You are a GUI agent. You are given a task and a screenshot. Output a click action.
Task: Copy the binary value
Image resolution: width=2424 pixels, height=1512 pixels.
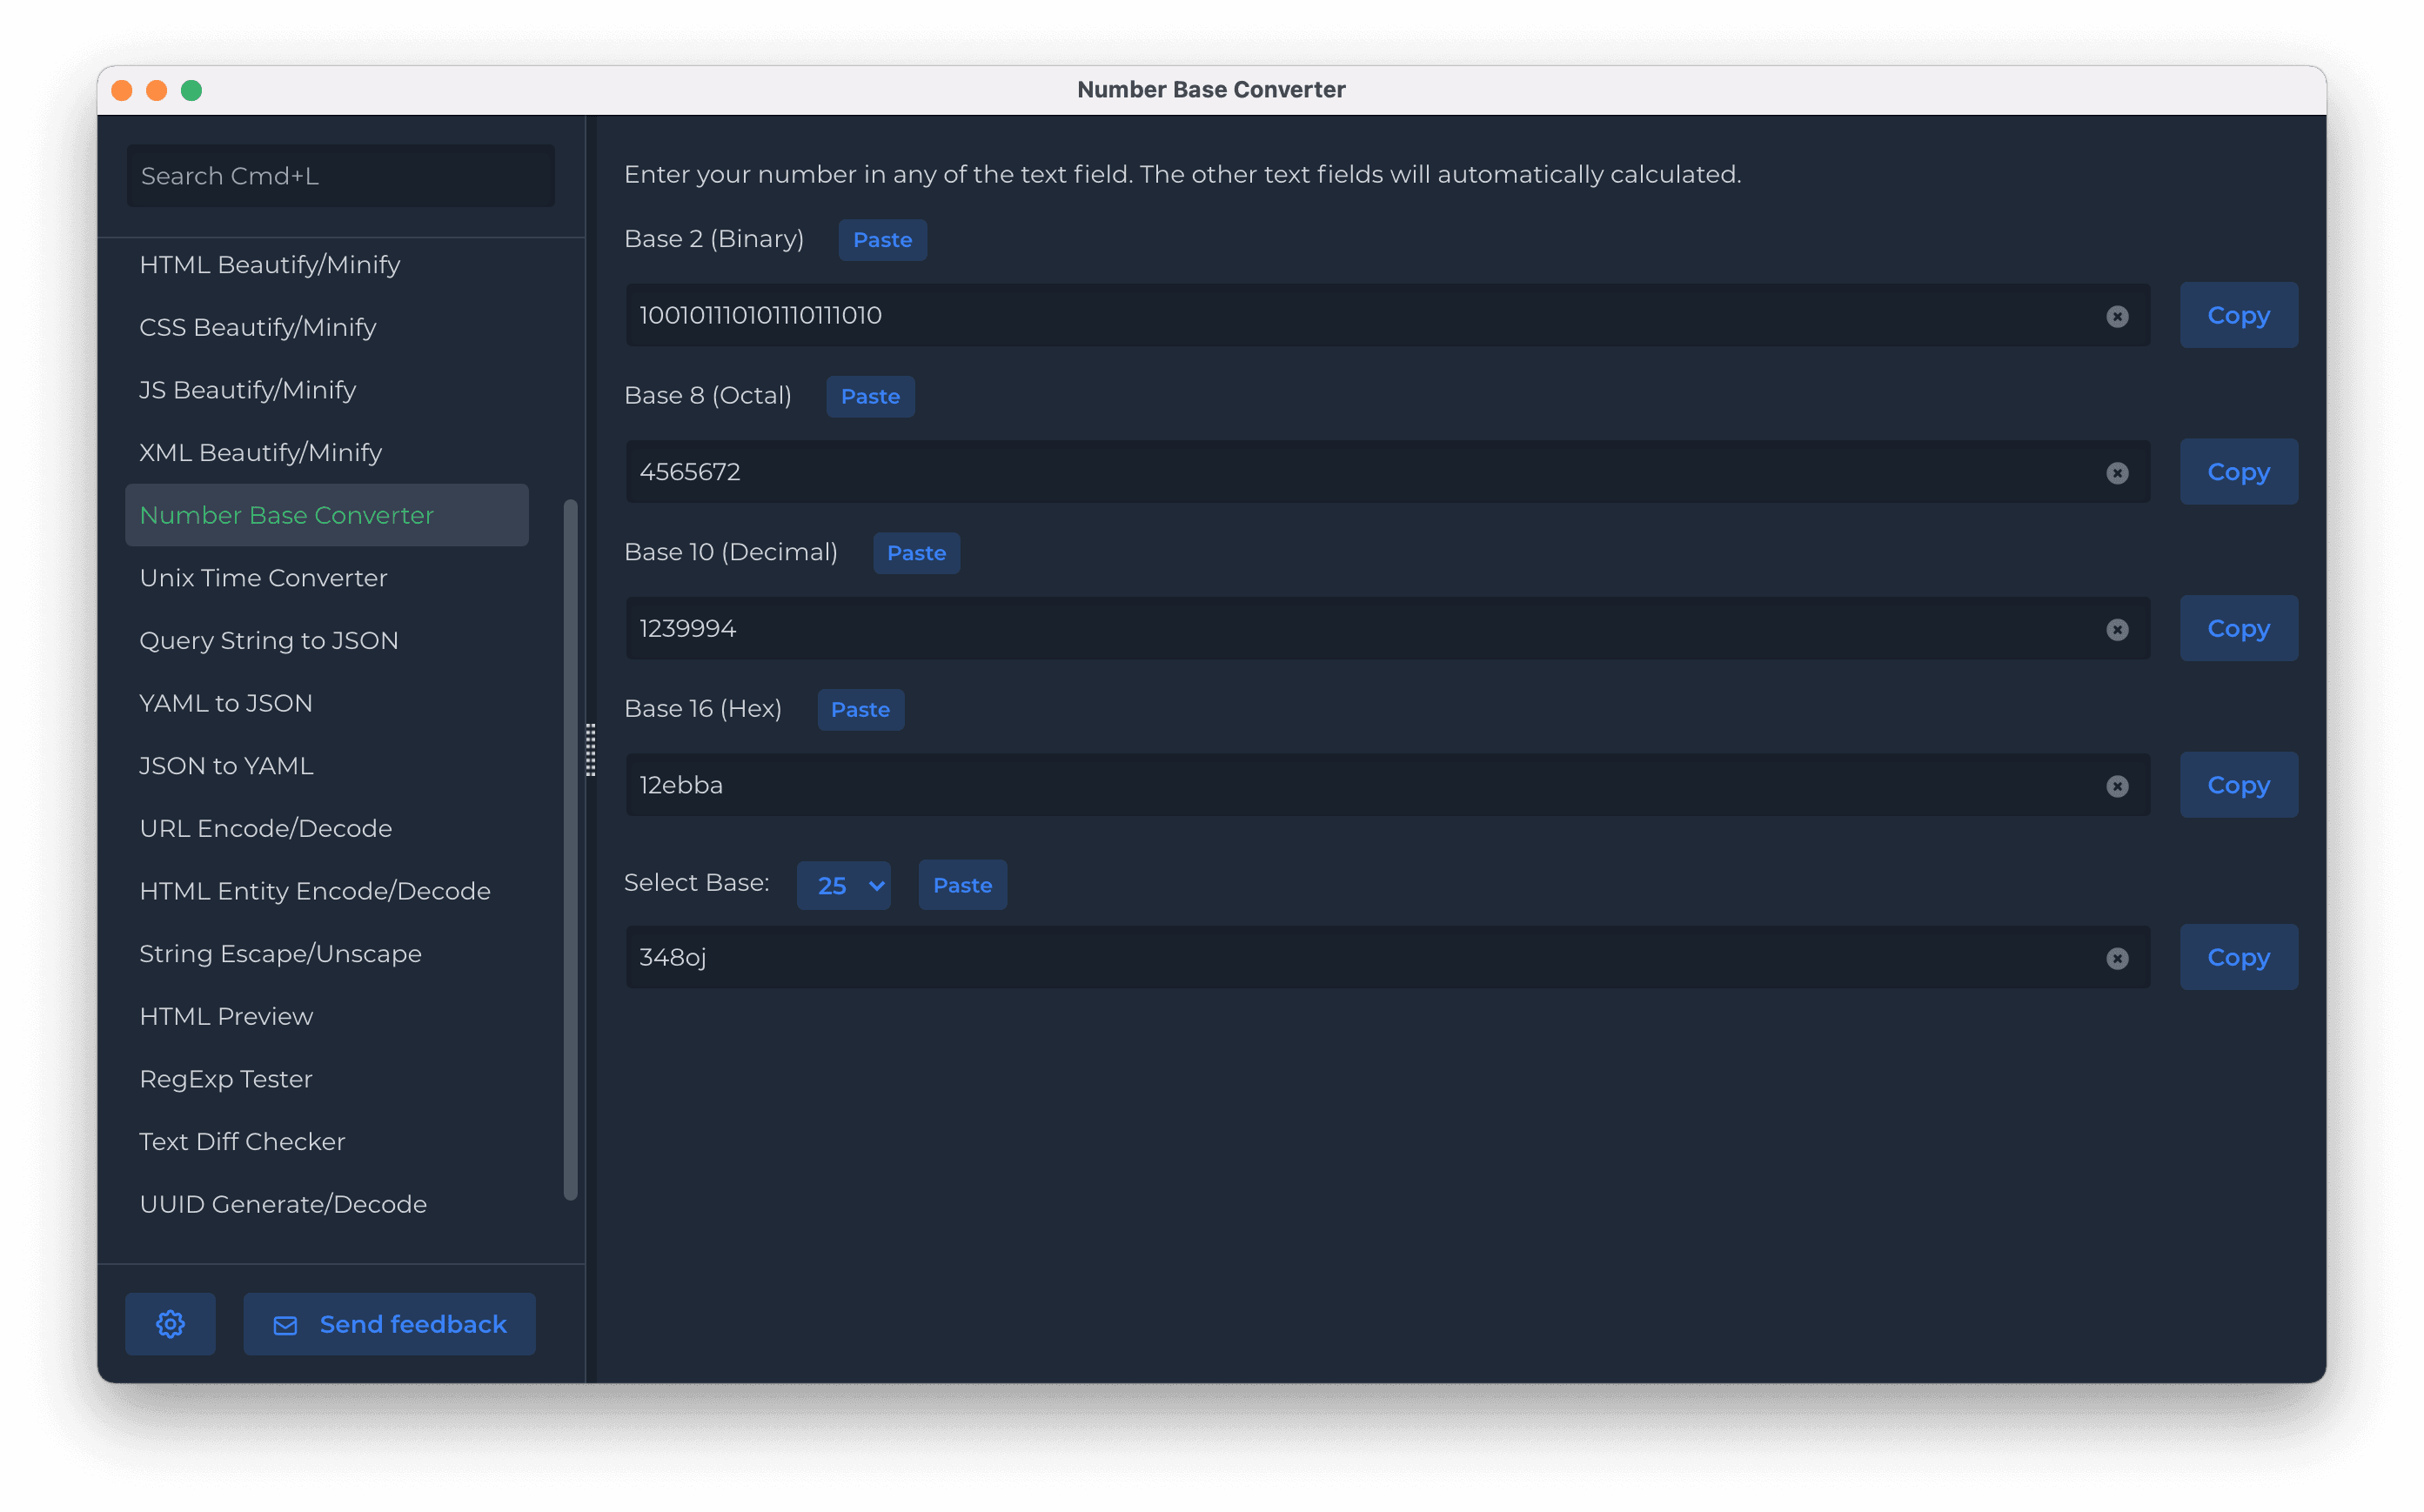point(2238,315)
